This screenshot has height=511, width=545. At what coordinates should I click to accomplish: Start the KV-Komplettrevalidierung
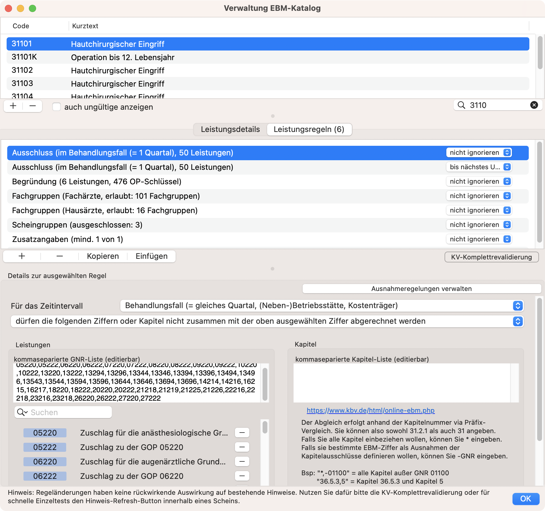tap(491, 257)
